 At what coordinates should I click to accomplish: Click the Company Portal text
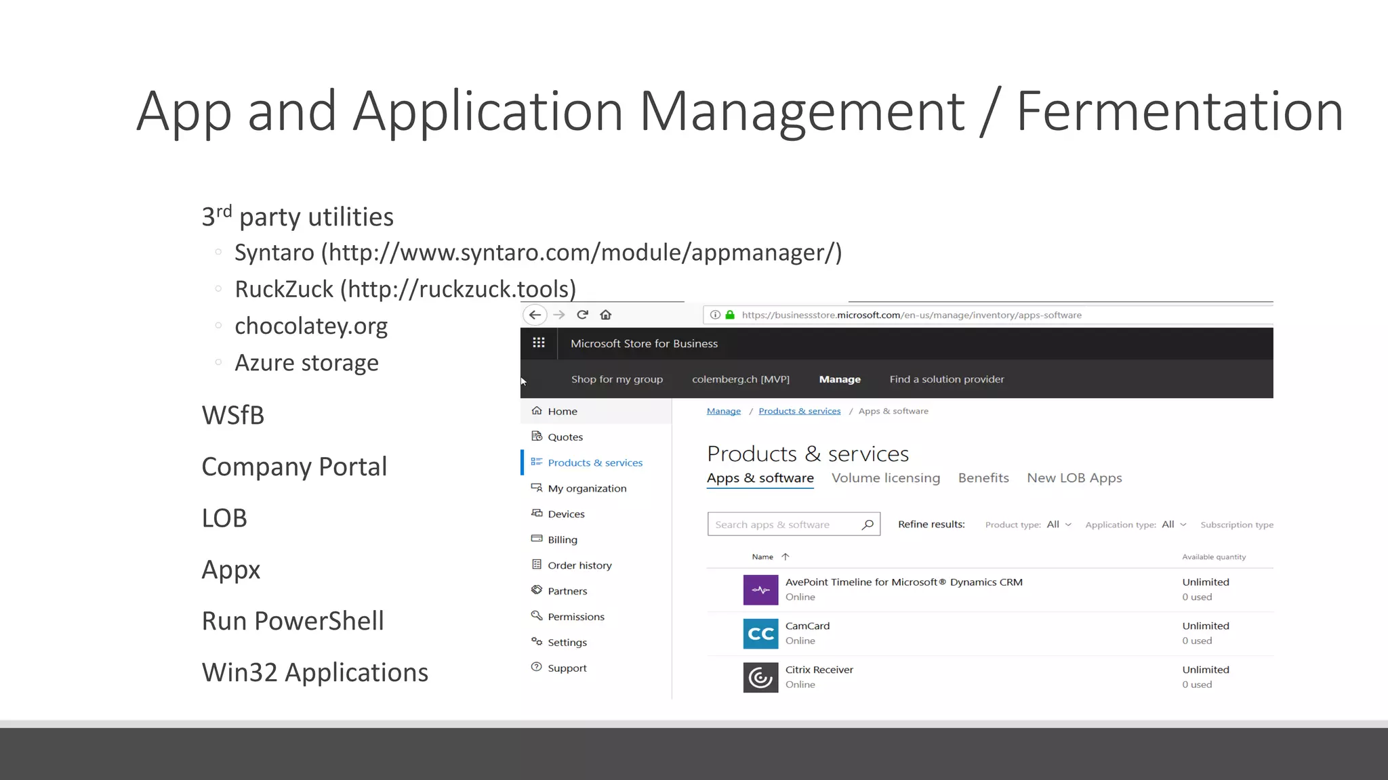point(294,467)
